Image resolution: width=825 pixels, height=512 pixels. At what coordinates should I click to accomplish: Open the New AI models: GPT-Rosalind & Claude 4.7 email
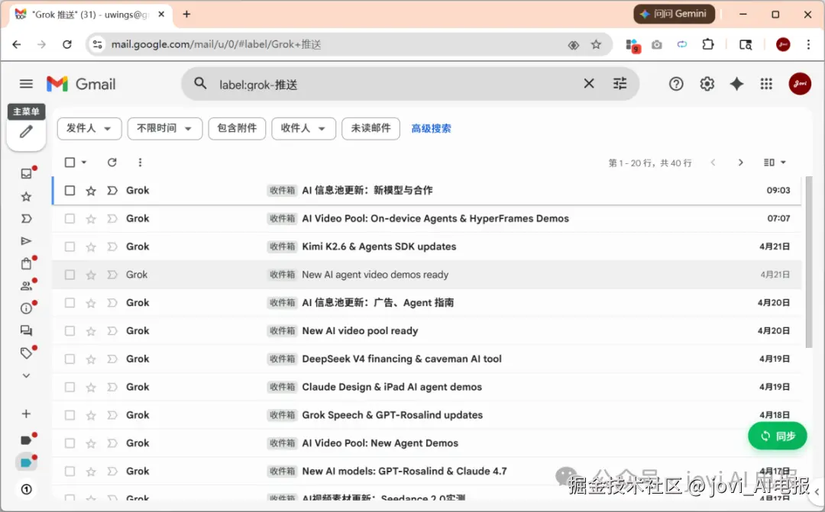[426, 472]
